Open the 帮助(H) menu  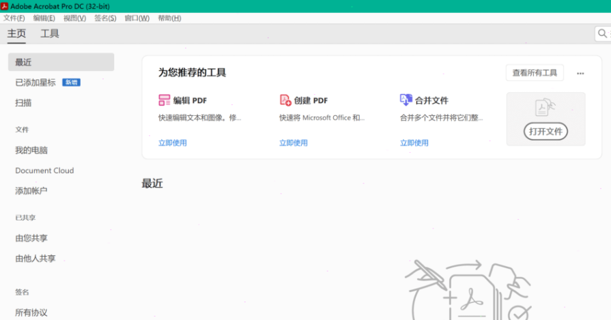point(169,18)
